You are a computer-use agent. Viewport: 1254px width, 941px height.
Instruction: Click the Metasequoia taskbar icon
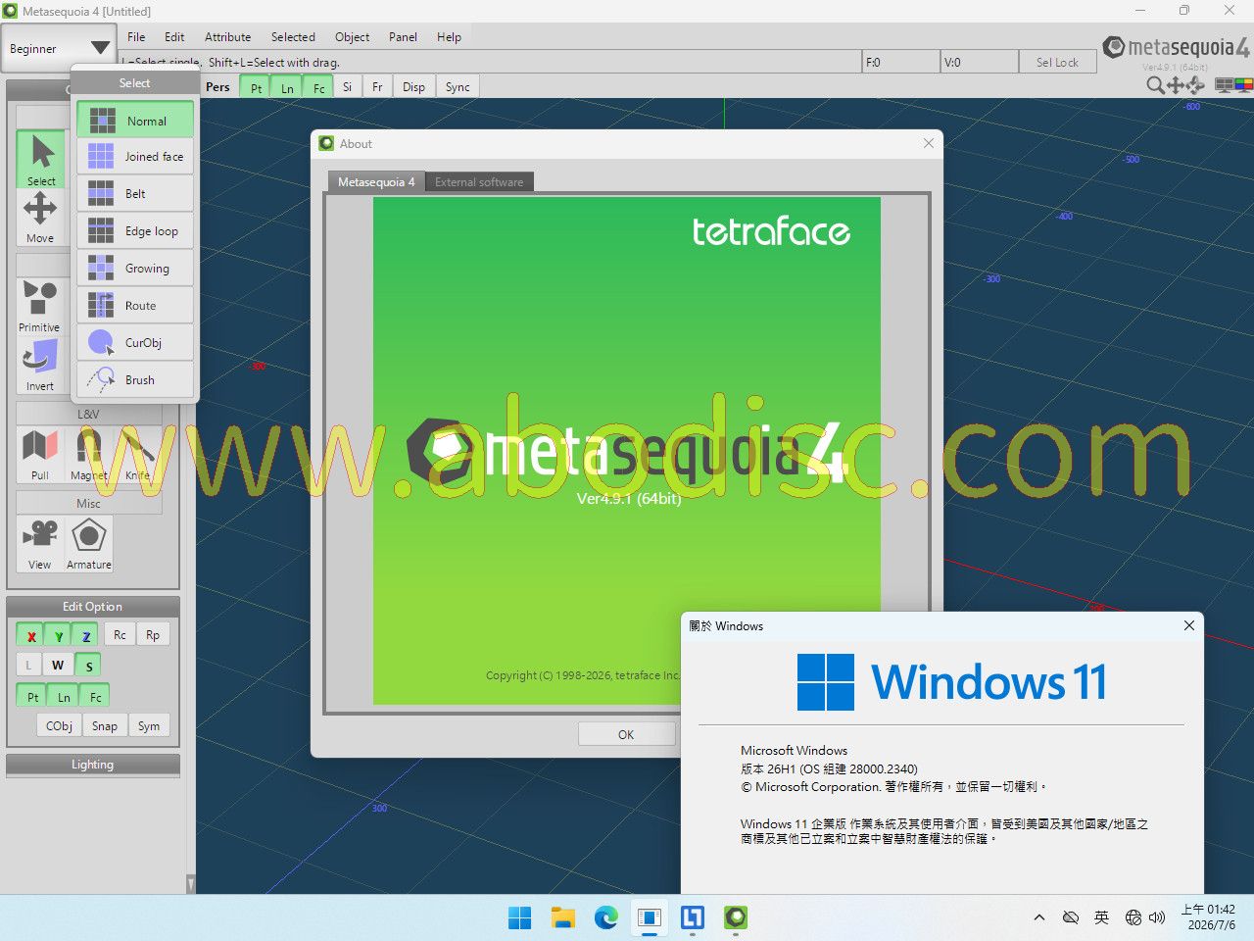[x=736, y=917]
